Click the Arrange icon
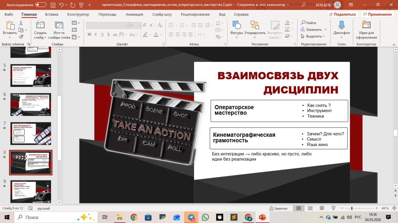Screen dimensions: 398x223 click(x=255, y=25)
